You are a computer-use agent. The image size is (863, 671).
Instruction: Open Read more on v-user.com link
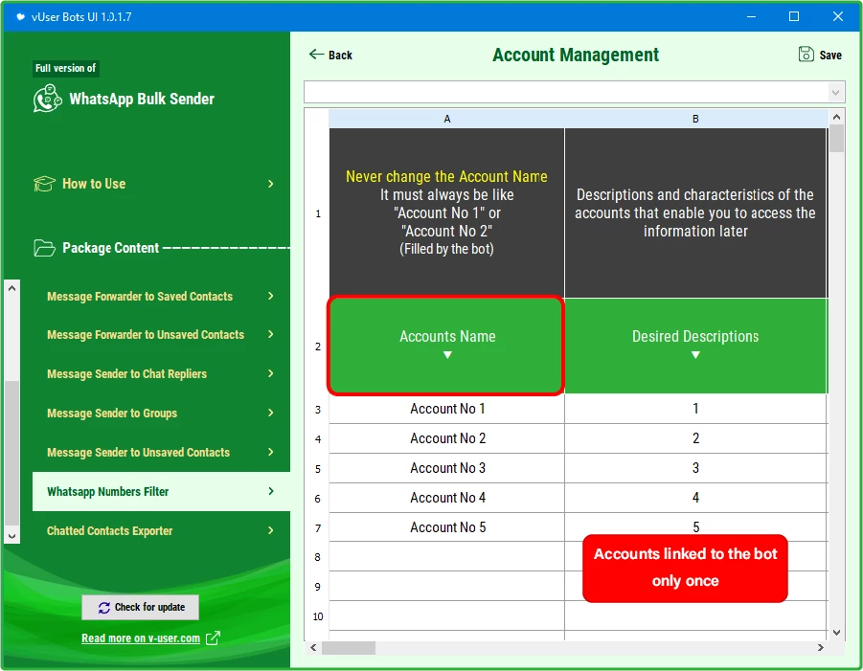tap(141, 638)
